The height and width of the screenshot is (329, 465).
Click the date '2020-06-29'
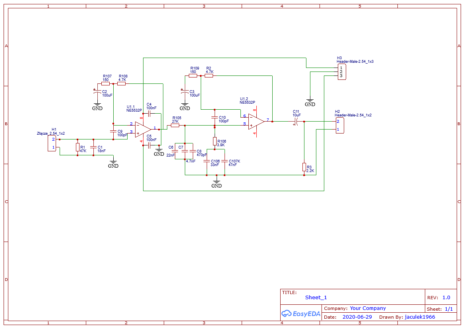coord(357,317)
